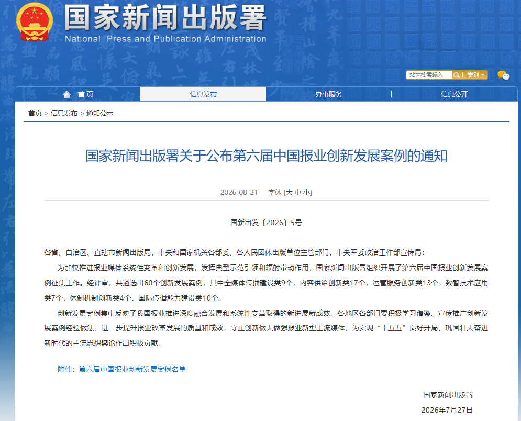Expand the 类别 category dropdown
Screen dimensions: 521x421
click(x=475, y=75)
